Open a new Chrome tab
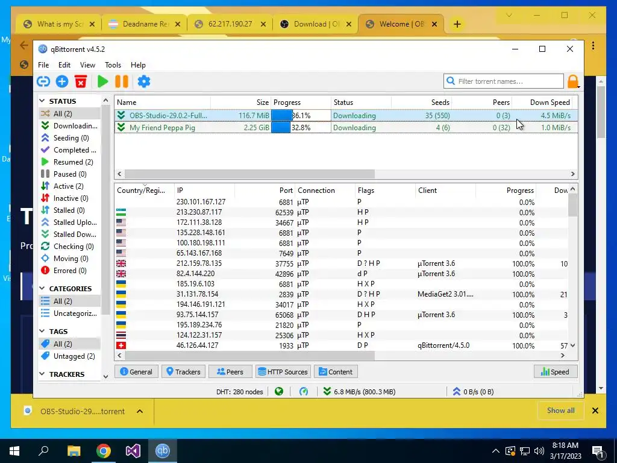Image resolution: width=617 pixels, height=463 pixels. [x=457, y=24]
